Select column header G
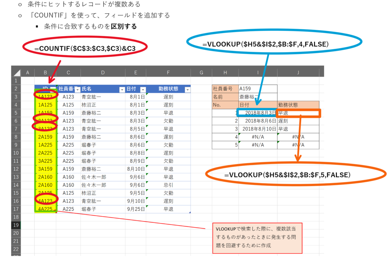Viewport: 391px width, 258px height. 201,72
